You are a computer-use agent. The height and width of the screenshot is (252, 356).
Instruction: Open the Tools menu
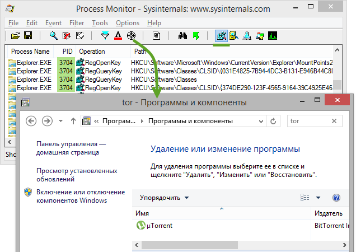[100, 23]
